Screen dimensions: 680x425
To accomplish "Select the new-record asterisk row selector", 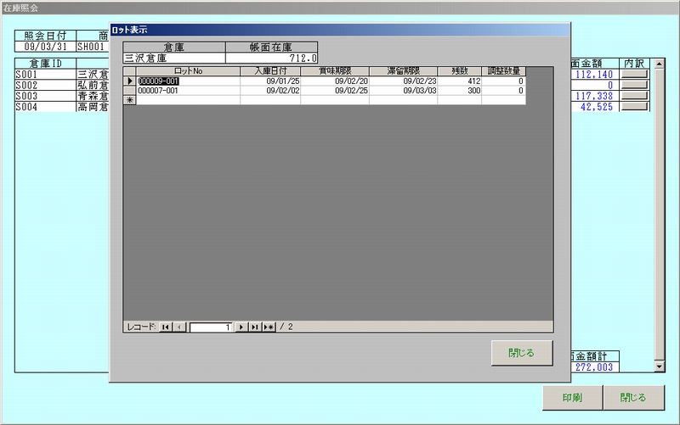I will 130,100.
